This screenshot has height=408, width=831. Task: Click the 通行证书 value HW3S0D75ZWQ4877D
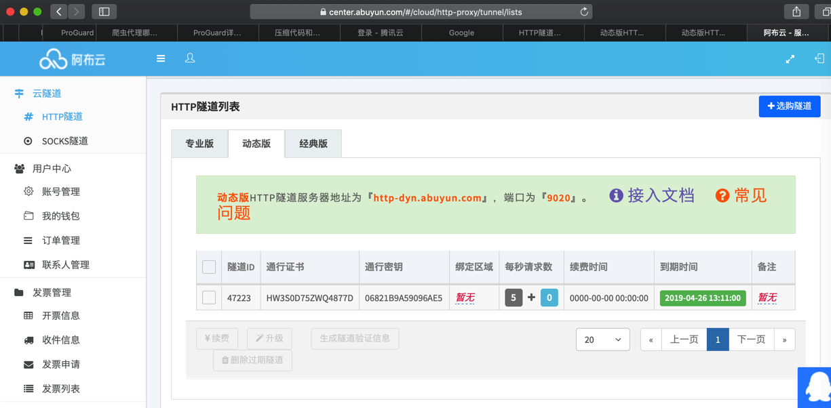tap(309, 298)
